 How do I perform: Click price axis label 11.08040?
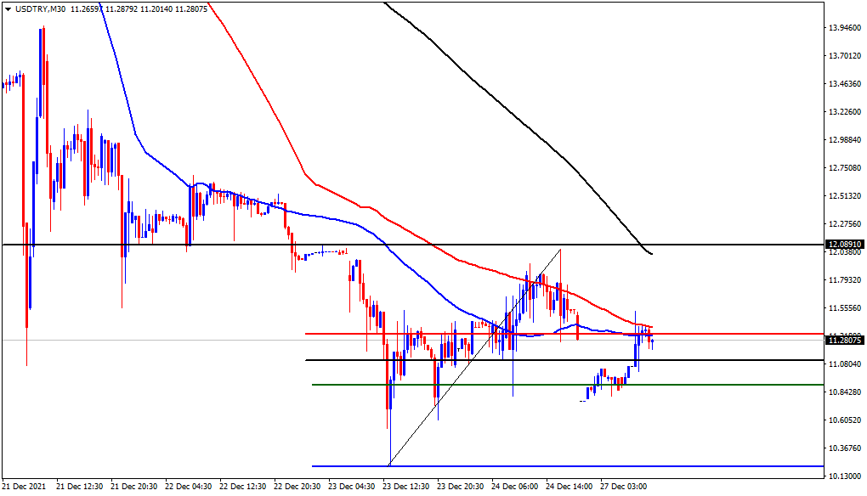(845, 364)
